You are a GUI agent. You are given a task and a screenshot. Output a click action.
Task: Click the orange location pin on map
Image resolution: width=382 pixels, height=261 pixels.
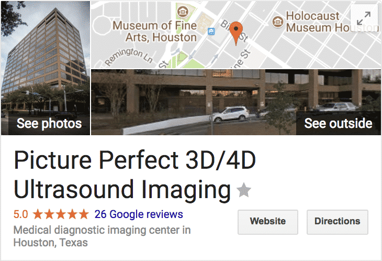(236, 33)
